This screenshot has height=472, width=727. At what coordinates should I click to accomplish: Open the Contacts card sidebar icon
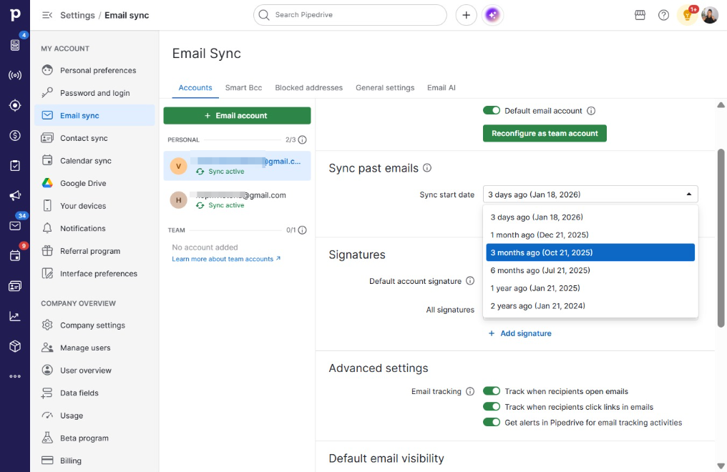click(15, 286)
